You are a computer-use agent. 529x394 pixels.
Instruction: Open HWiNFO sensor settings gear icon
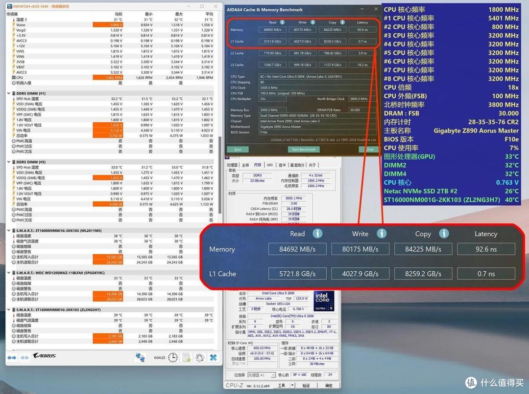(x=199, y=357)
